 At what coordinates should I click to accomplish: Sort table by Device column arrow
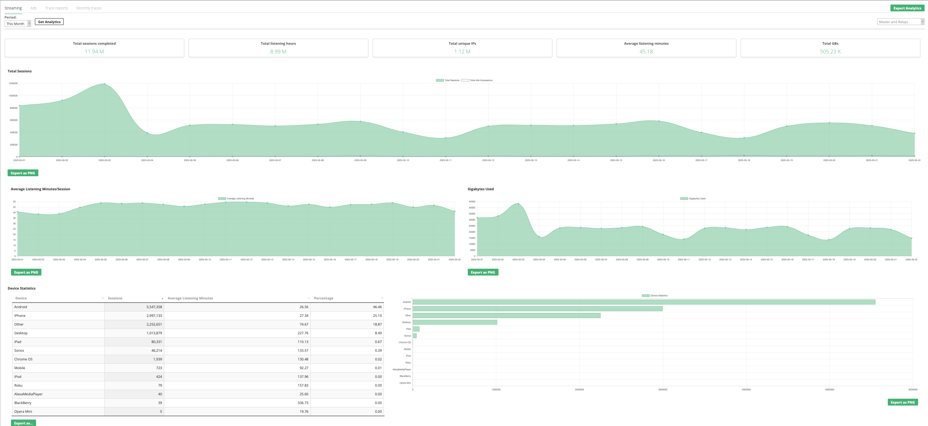pyautogui.click(x=103, y=298)
